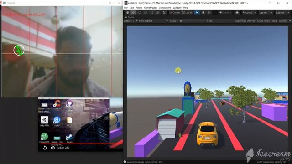Select the Hand tool in Unity toolbar
Screen dimensions: 292x164
(x=127, y=12)
